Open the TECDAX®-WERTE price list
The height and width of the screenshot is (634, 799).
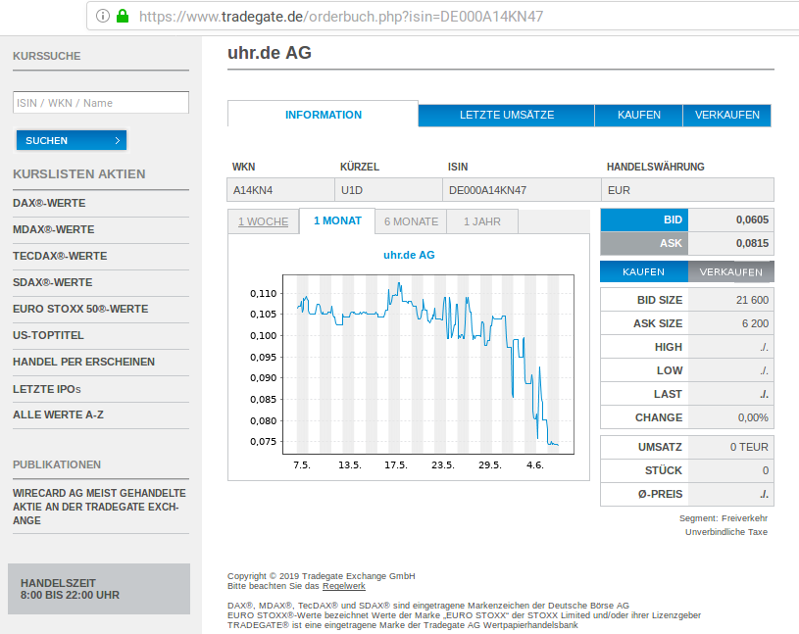[60, 256]
